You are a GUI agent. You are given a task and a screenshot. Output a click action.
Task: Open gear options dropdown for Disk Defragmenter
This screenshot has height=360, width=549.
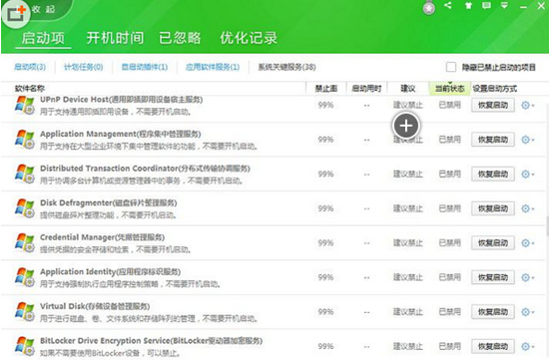pyautogui.click(x=528, y=208)
